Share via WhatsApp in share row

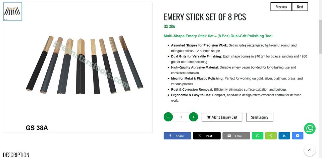coord(258,136)
